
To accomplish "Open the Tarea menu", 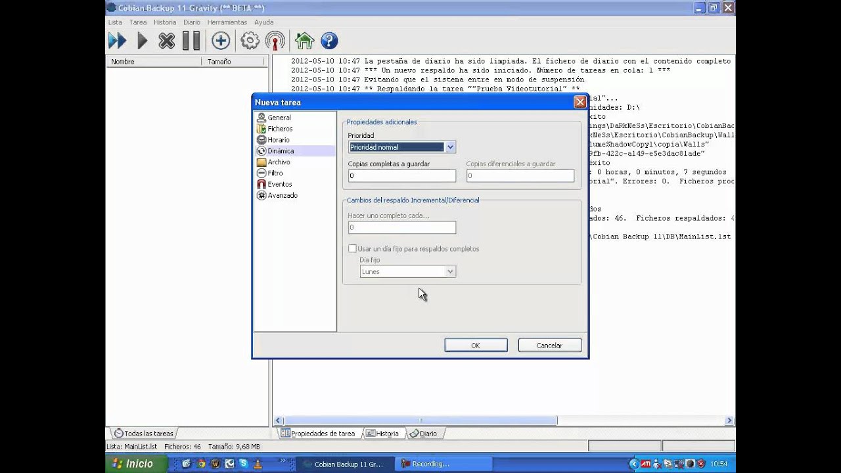I will (138, 22).
